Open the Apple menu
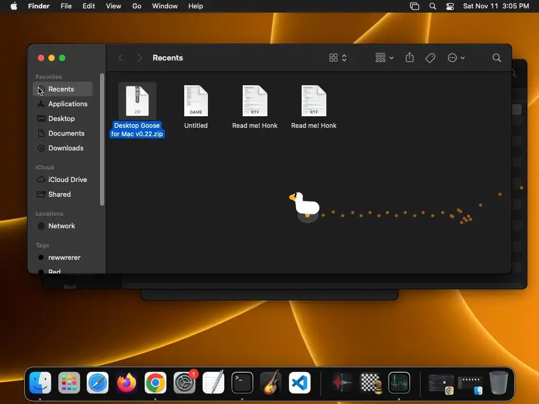Image resolution: width=539 pixels, height=404 pixels. (14, 6)
